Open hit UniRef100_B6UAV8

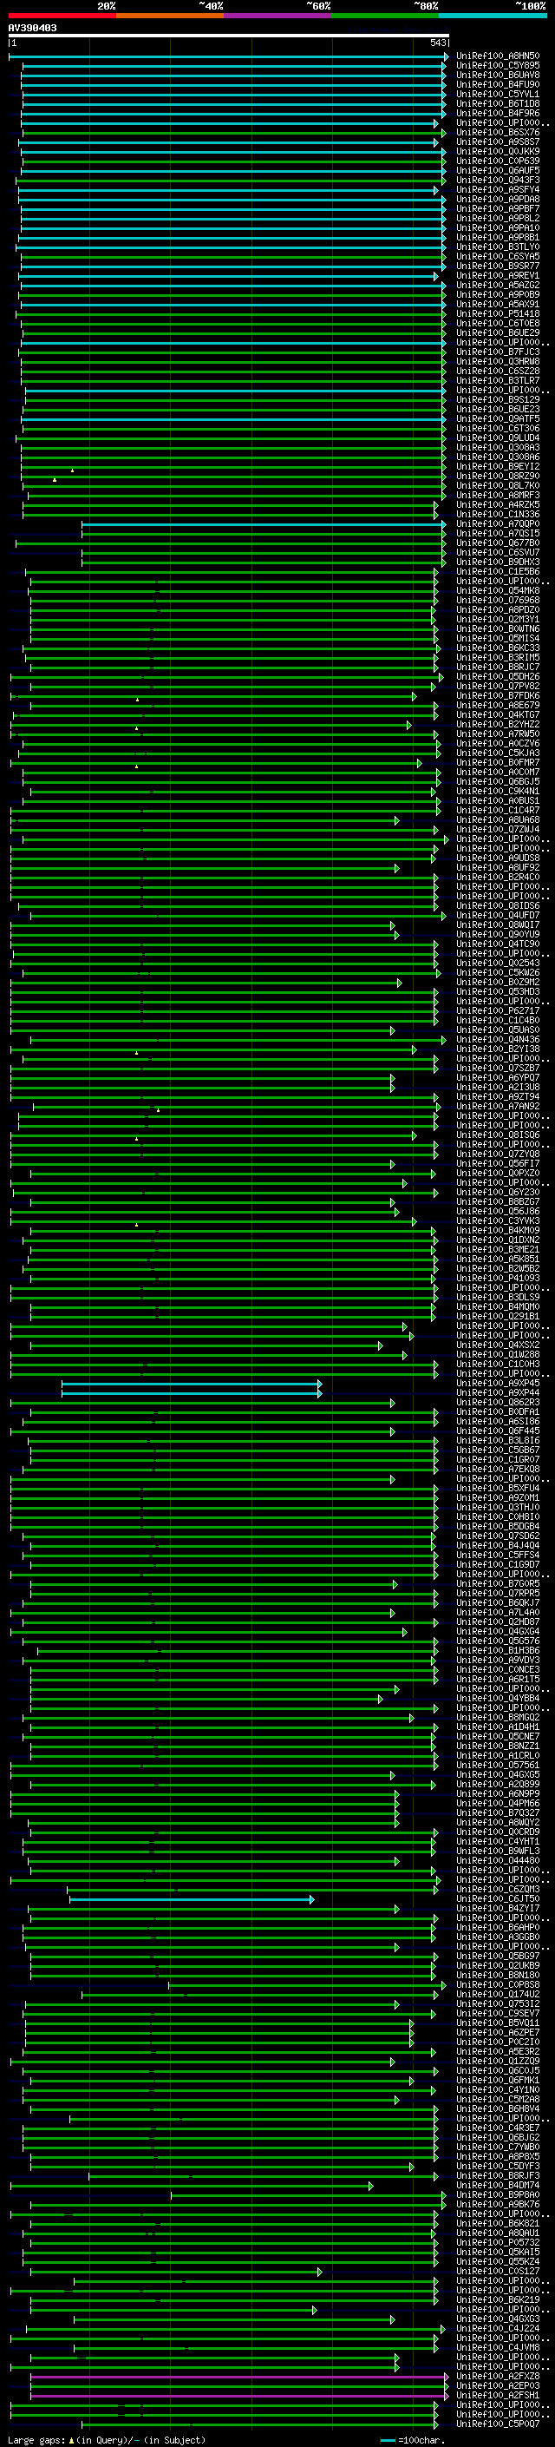point(498,76)
